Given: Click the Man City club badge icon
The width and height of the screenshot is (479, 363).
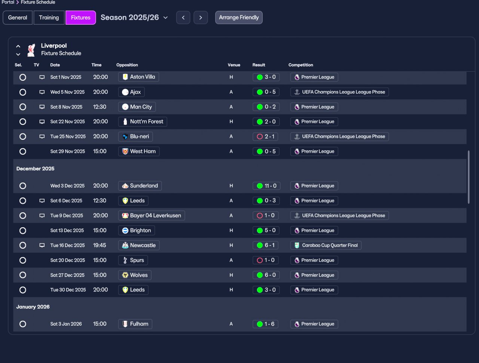Looking at the screenshot, I should 125,107.
